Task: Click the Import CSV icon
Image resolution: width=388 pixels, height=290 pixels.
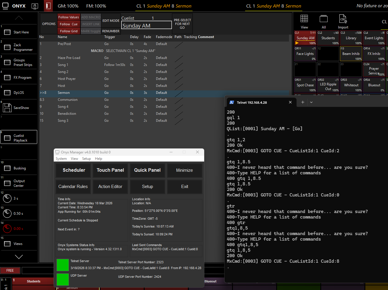Action: [343, 19]
